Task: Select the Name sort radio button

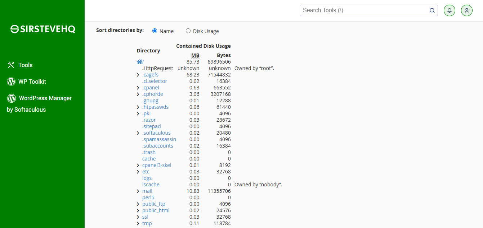Action: pos(155,31)
